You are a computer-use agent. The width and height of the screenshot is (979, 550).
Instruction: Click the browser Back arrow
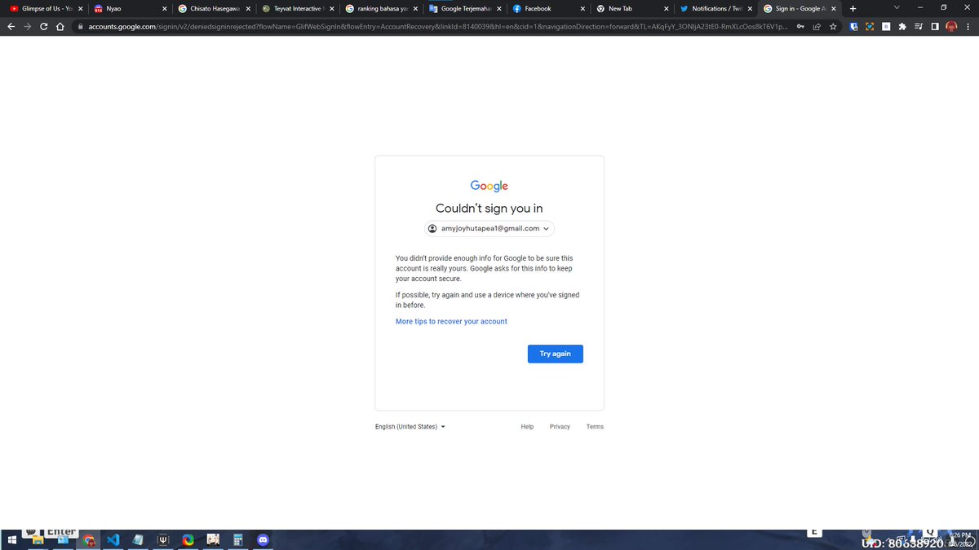11,26
